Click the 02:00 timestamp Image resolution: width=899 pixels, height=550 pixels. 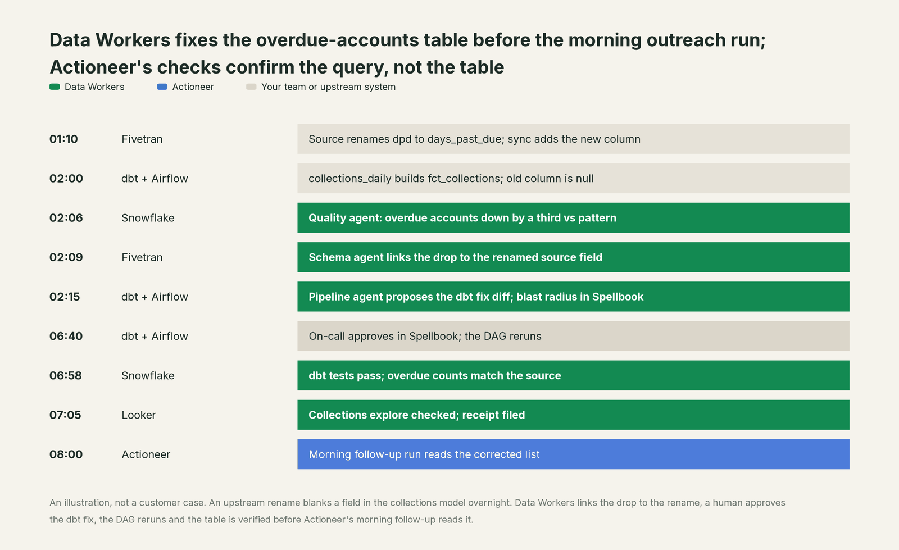coord(66,179)
